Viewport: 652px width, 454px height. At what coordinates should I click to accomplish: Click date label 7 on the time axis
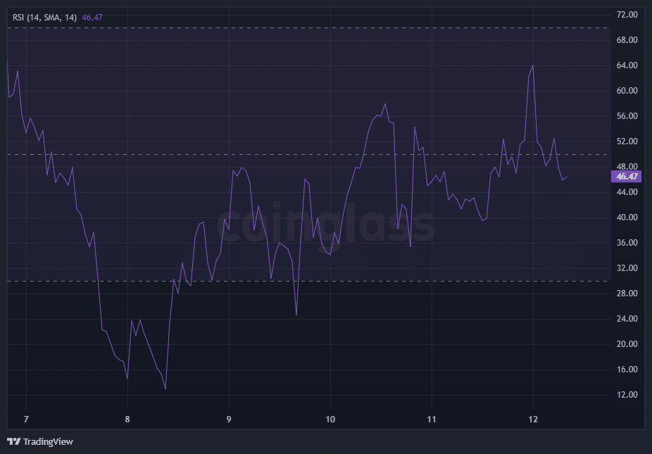coord(26,420)
